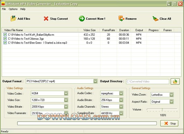
Task: Click the orange blocks Remove icon
Action: pos(121,18)
